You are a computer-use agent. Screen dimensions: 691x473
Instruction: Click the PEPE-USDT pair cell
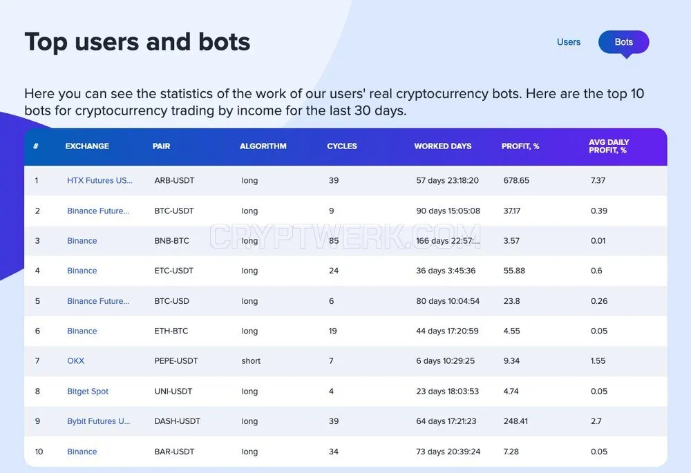point(176,361)
